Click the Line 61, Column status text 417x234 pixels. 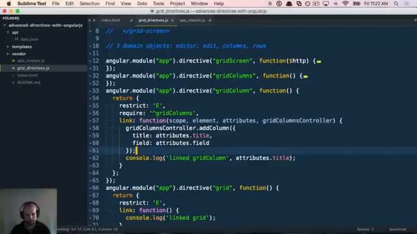coord(100,229)
